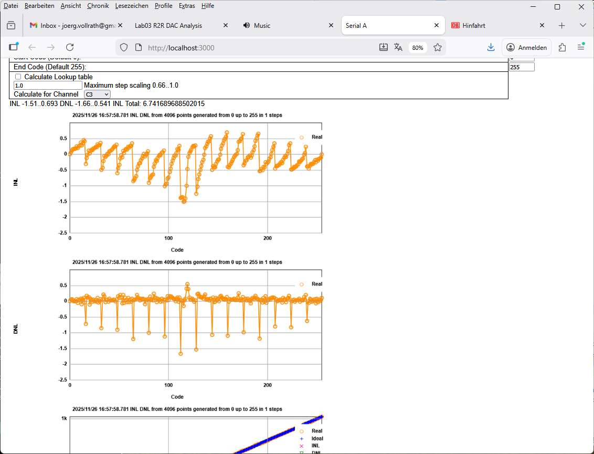Bookmark this page with star icon
The width and height of the screenshot is (594, 454).
[x=438, y=47]
